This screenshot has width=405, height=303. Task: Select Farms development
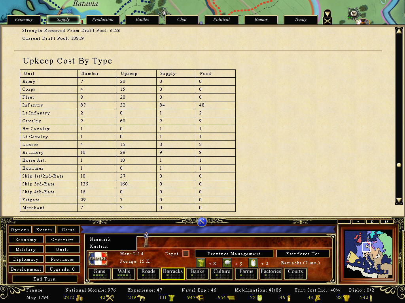[246, 274]
